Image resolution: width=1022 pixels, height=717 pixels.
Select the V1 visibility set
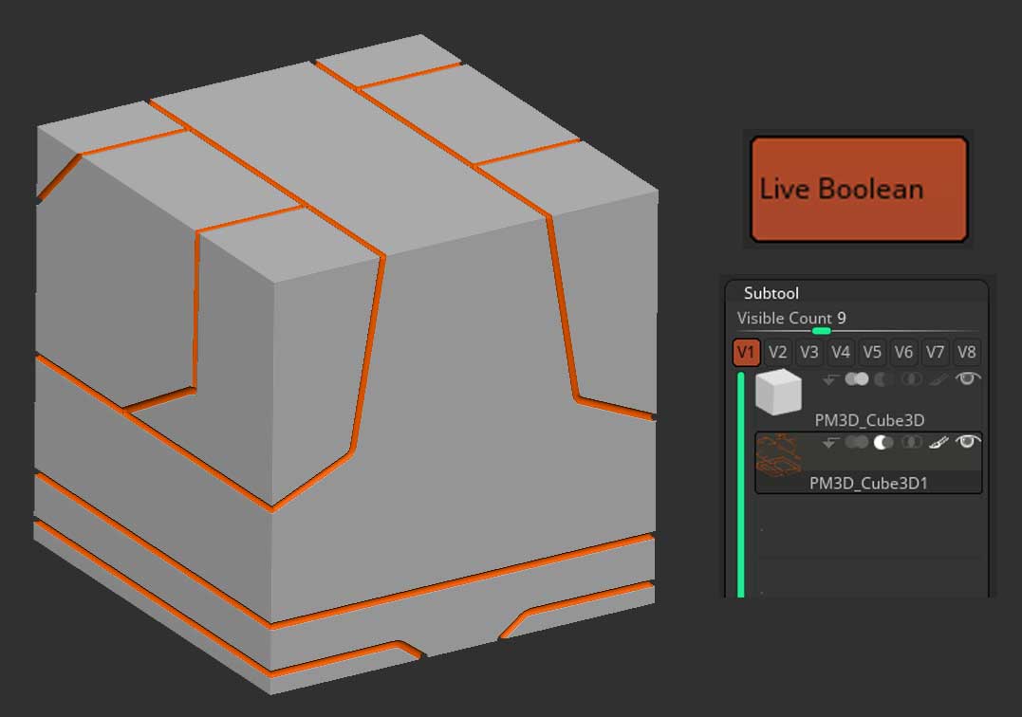(x=746, y=352)
